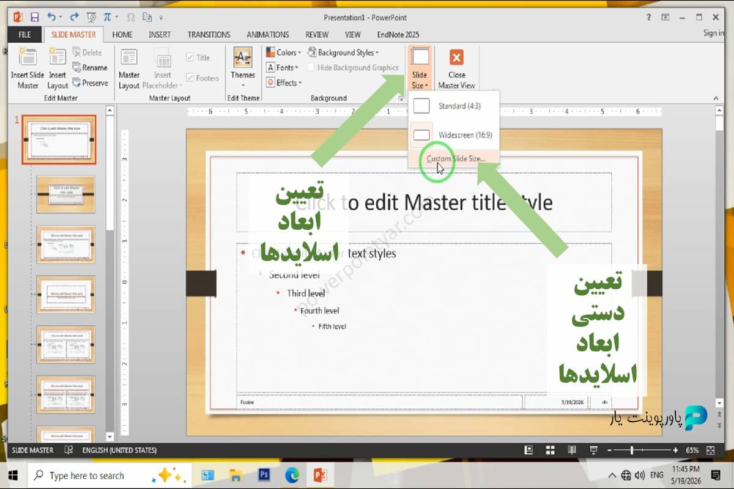Click the 65% zoom level
Screen dimensions: 734x489
(x=692, y=450)
